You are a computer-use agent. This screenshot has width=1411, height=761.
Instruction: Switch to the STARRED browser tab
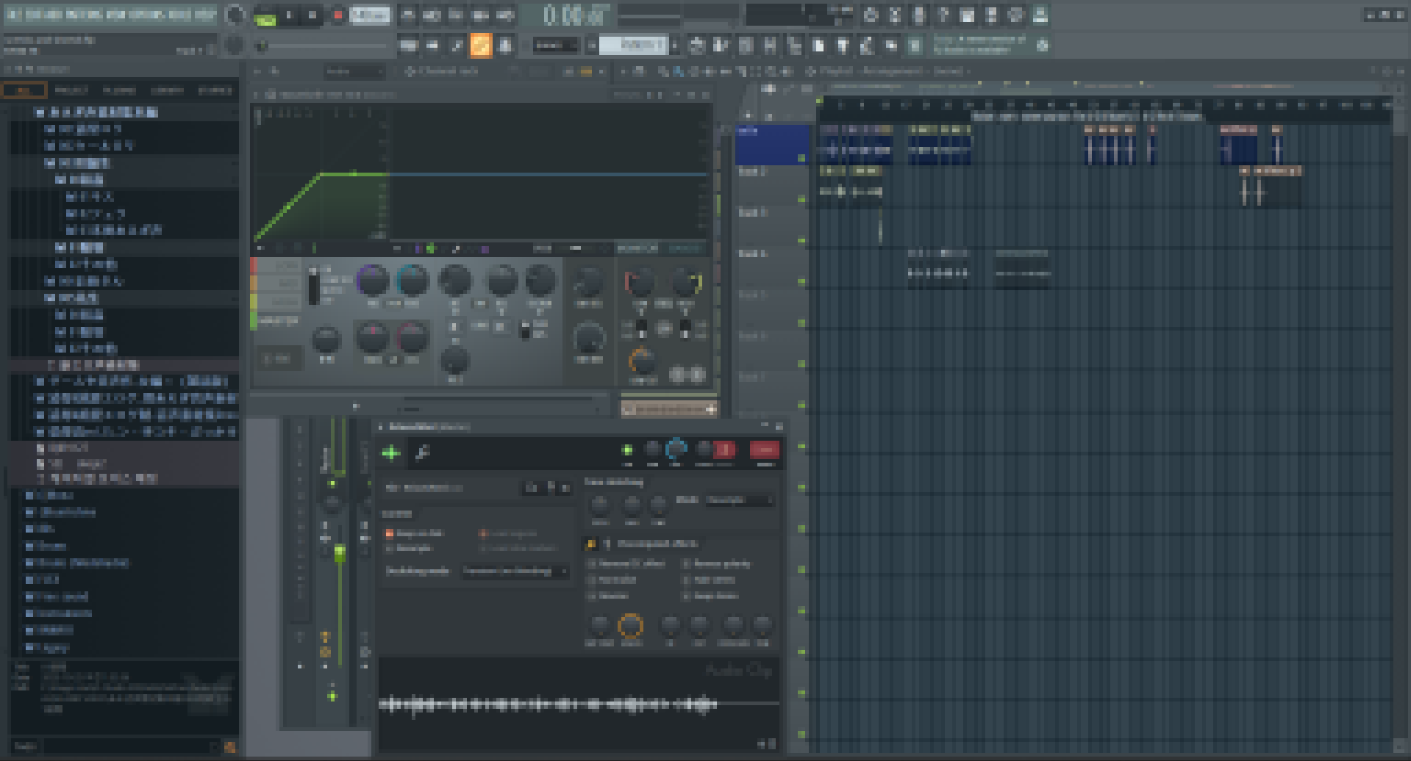[215, 90]
